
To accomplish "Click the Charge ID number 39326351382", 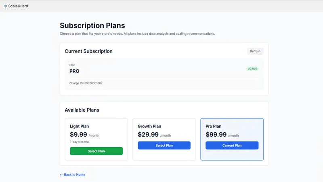I will tap(93, 83).
